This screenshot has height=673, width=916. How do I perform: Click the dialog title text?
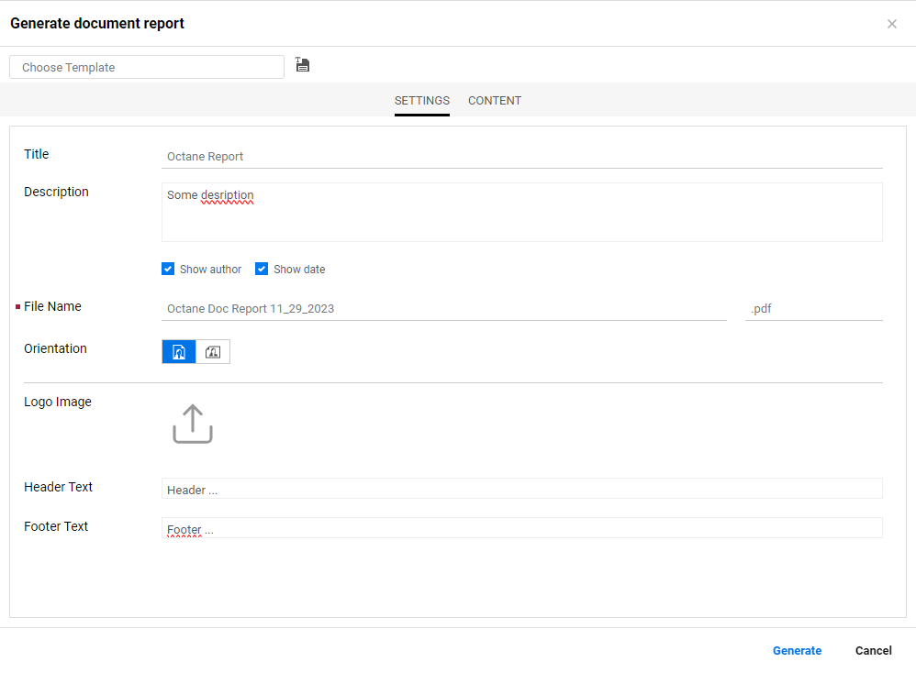click(x=97, y=23)
